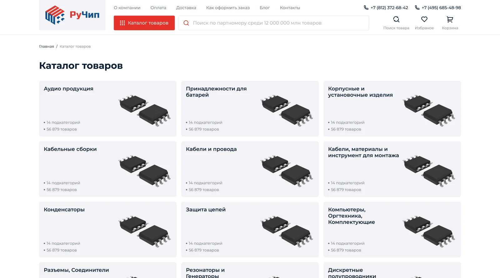The height and width of the screenshot is (278, 500).
Task: Open the Оплата menu item
Action: [x=158, y=8]
